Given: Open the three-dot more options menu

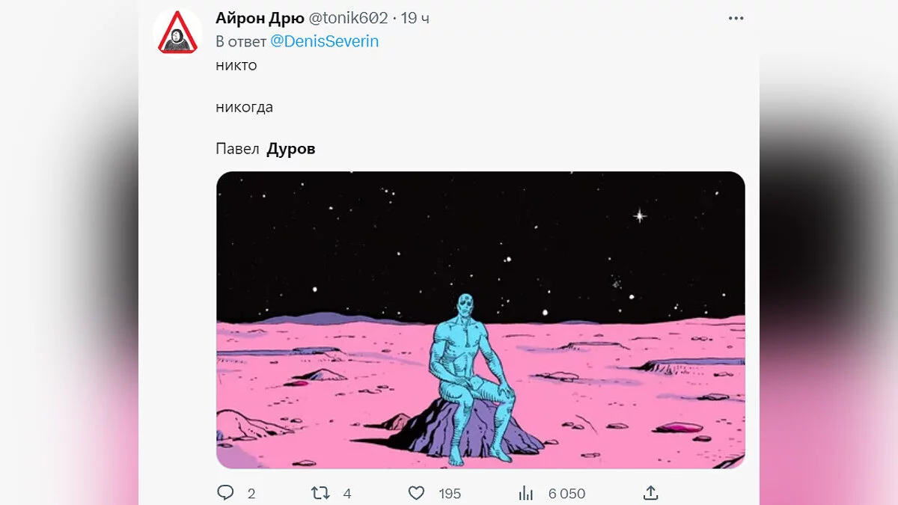Looking at the screenshot, I should coord(736,18).
